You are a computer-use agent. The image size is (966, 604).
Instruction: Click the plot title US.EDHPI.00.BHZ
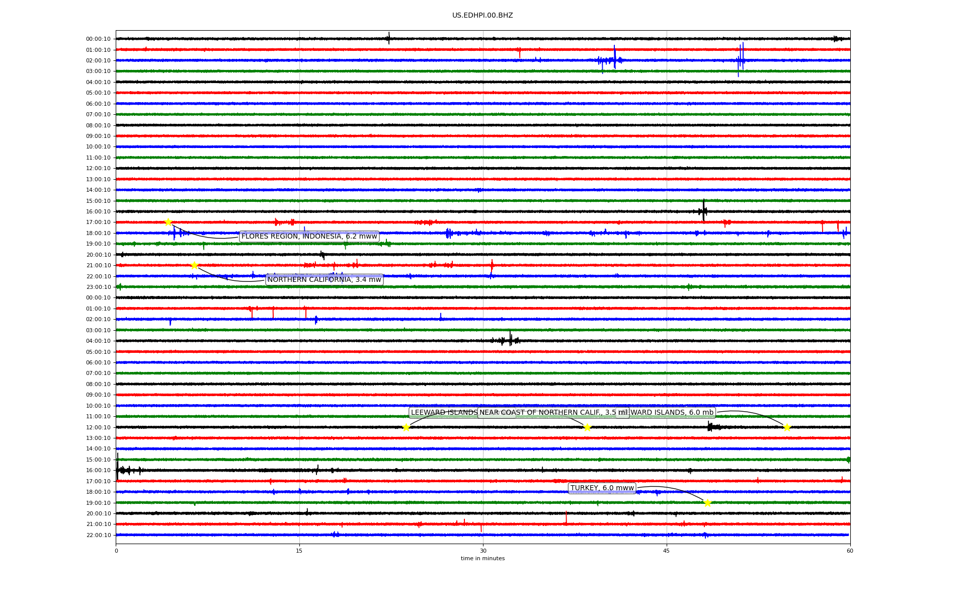tap(482, 16)
